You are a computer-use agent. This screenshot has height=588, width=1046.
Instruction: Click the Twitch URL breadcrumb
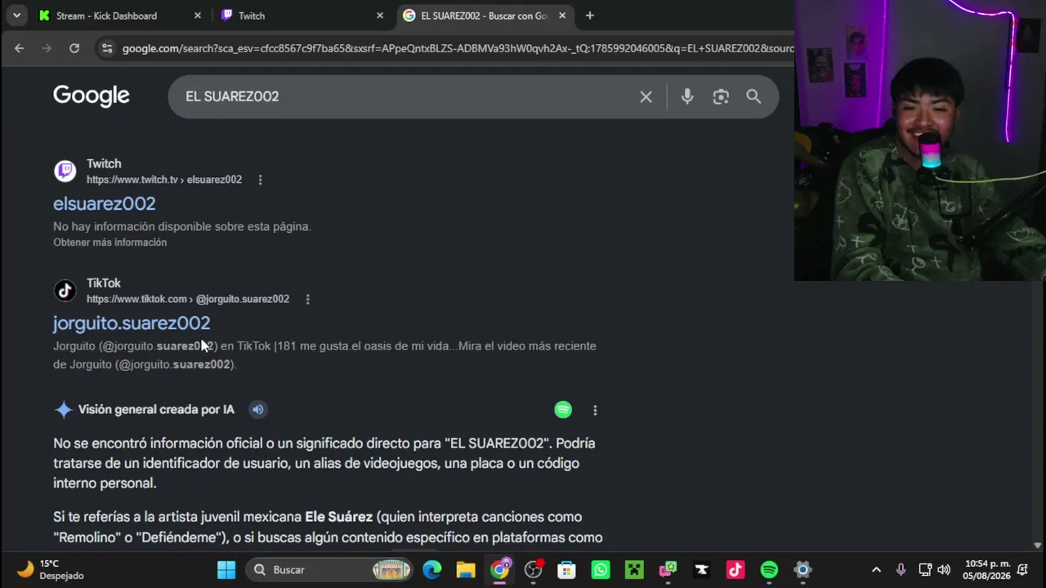[x=164, y=180]
